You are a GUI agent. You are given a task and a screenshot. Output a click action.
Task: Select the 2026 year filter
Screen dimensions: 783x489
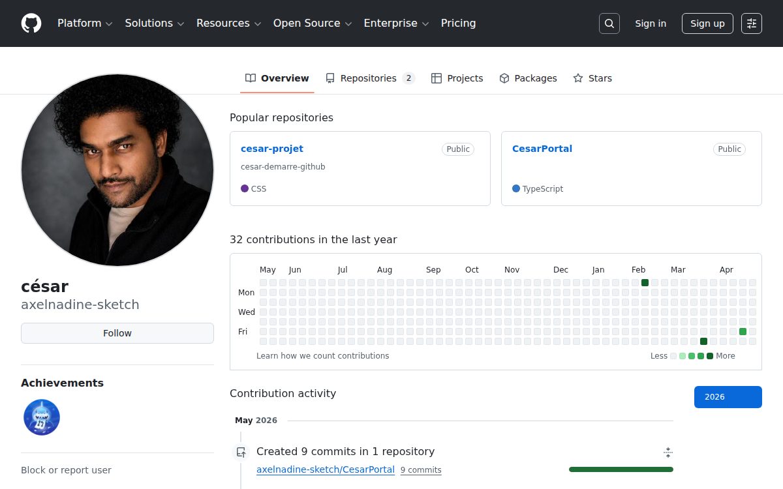[x=728, y=397]
